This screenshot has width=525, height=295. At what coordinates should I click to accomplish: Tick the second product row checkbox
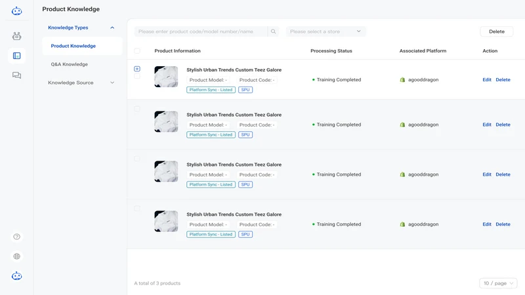tap(137, 109)
